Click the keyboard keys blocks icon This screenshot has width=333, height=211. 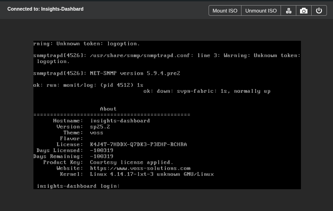[288, 11]
